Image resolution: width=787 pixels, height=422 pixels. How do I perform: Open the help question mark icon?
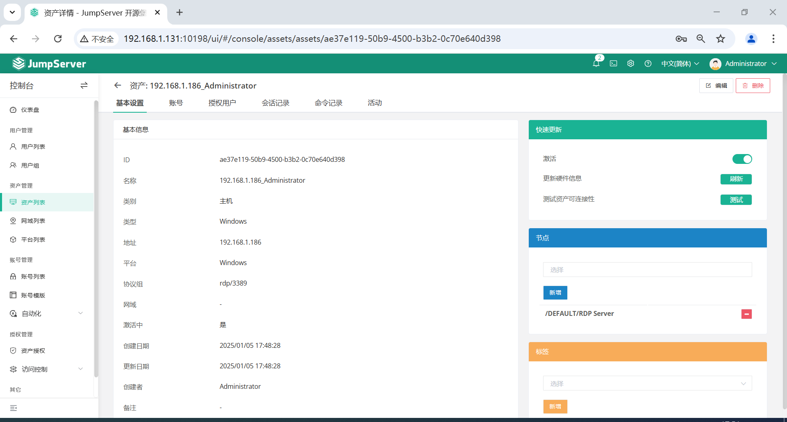coord(648,64)
